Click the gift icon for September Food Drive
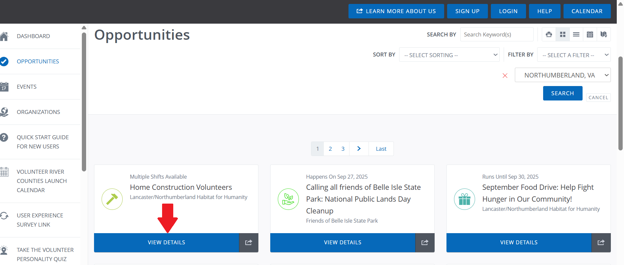 pos(465,199)
